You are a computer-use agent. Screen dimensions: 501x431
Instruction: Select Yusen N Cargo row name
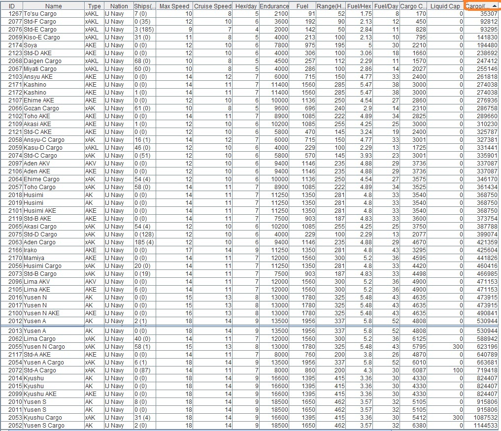(54, 347)
